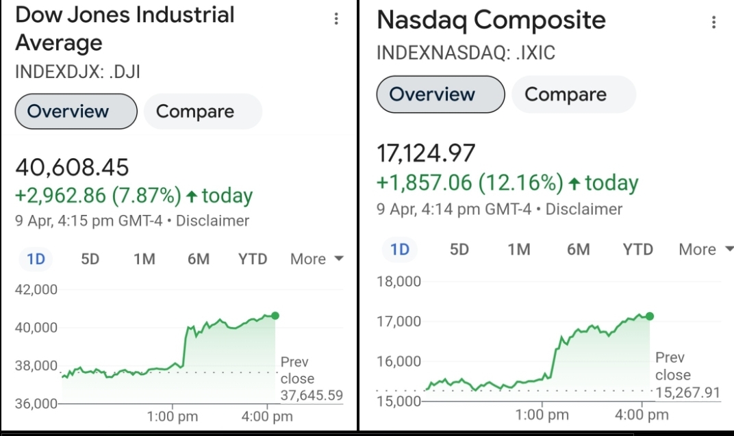
Task: Click the Dow Jones chart endpoint marker
Action: click(275, 316)
